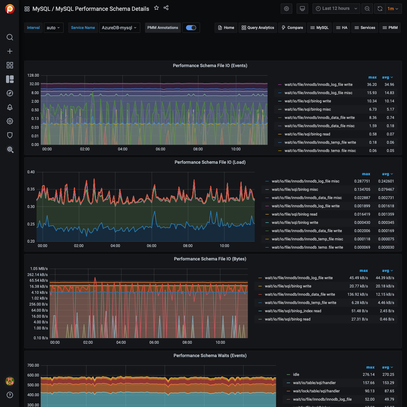Expand the Service Name AzureDB-mysql dropdown
407x407 pixels.
(120, 28)
